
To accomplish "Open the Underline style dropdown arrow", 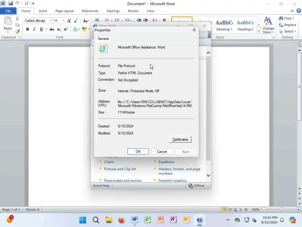I will pyautogui.click(x=46, y=29).
